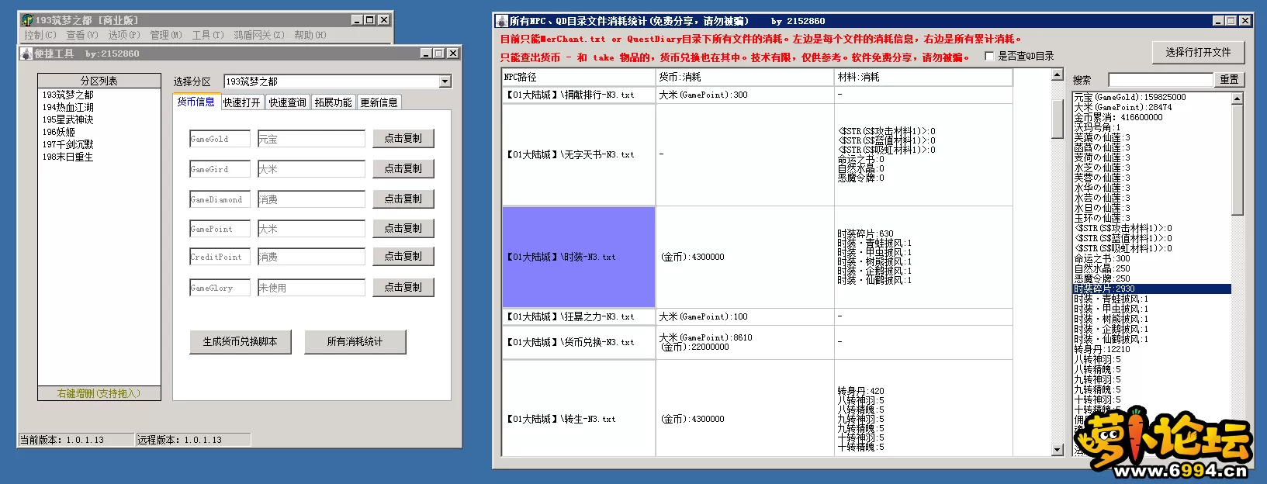The width and height of the screenshot is (1267, 484).
Task: Click the table's vertical scrollbar thumb
Action: click(1057, 119)
